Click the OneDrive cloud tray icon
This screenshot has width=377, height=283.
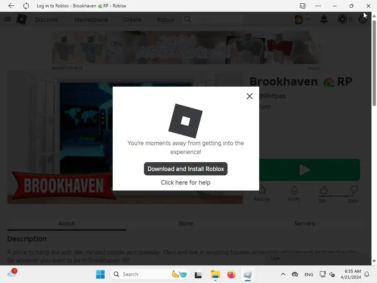[295, 274]
